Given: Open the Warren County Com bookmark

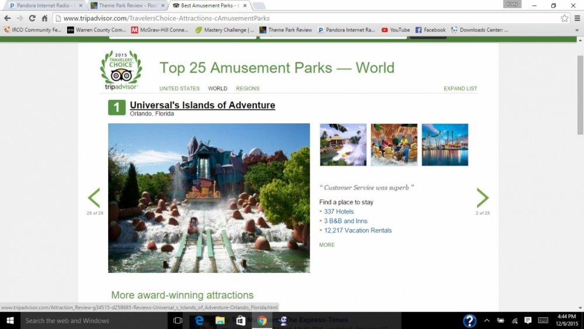Looking at the screenshot, I should [96, 30].
